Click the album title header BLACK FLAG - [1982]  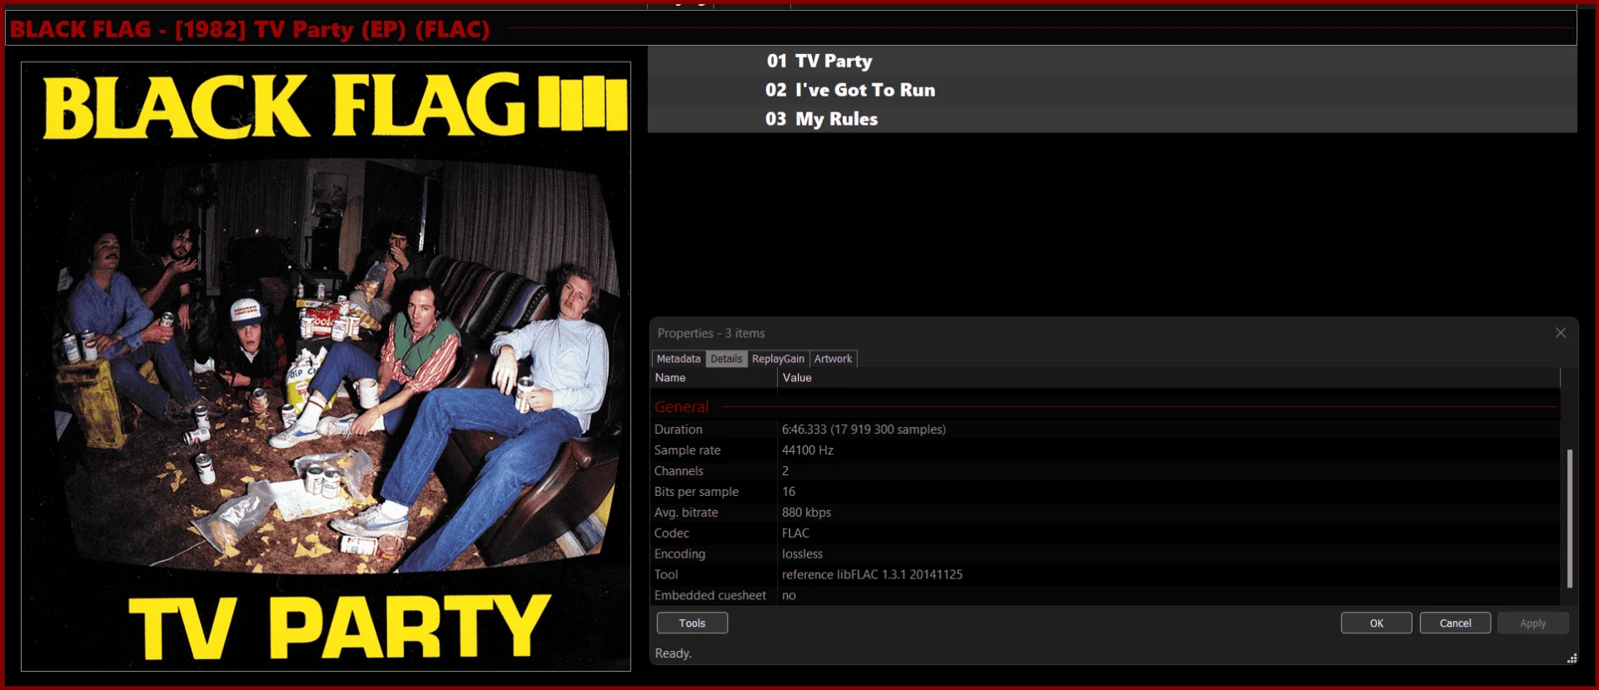(250, 29)
